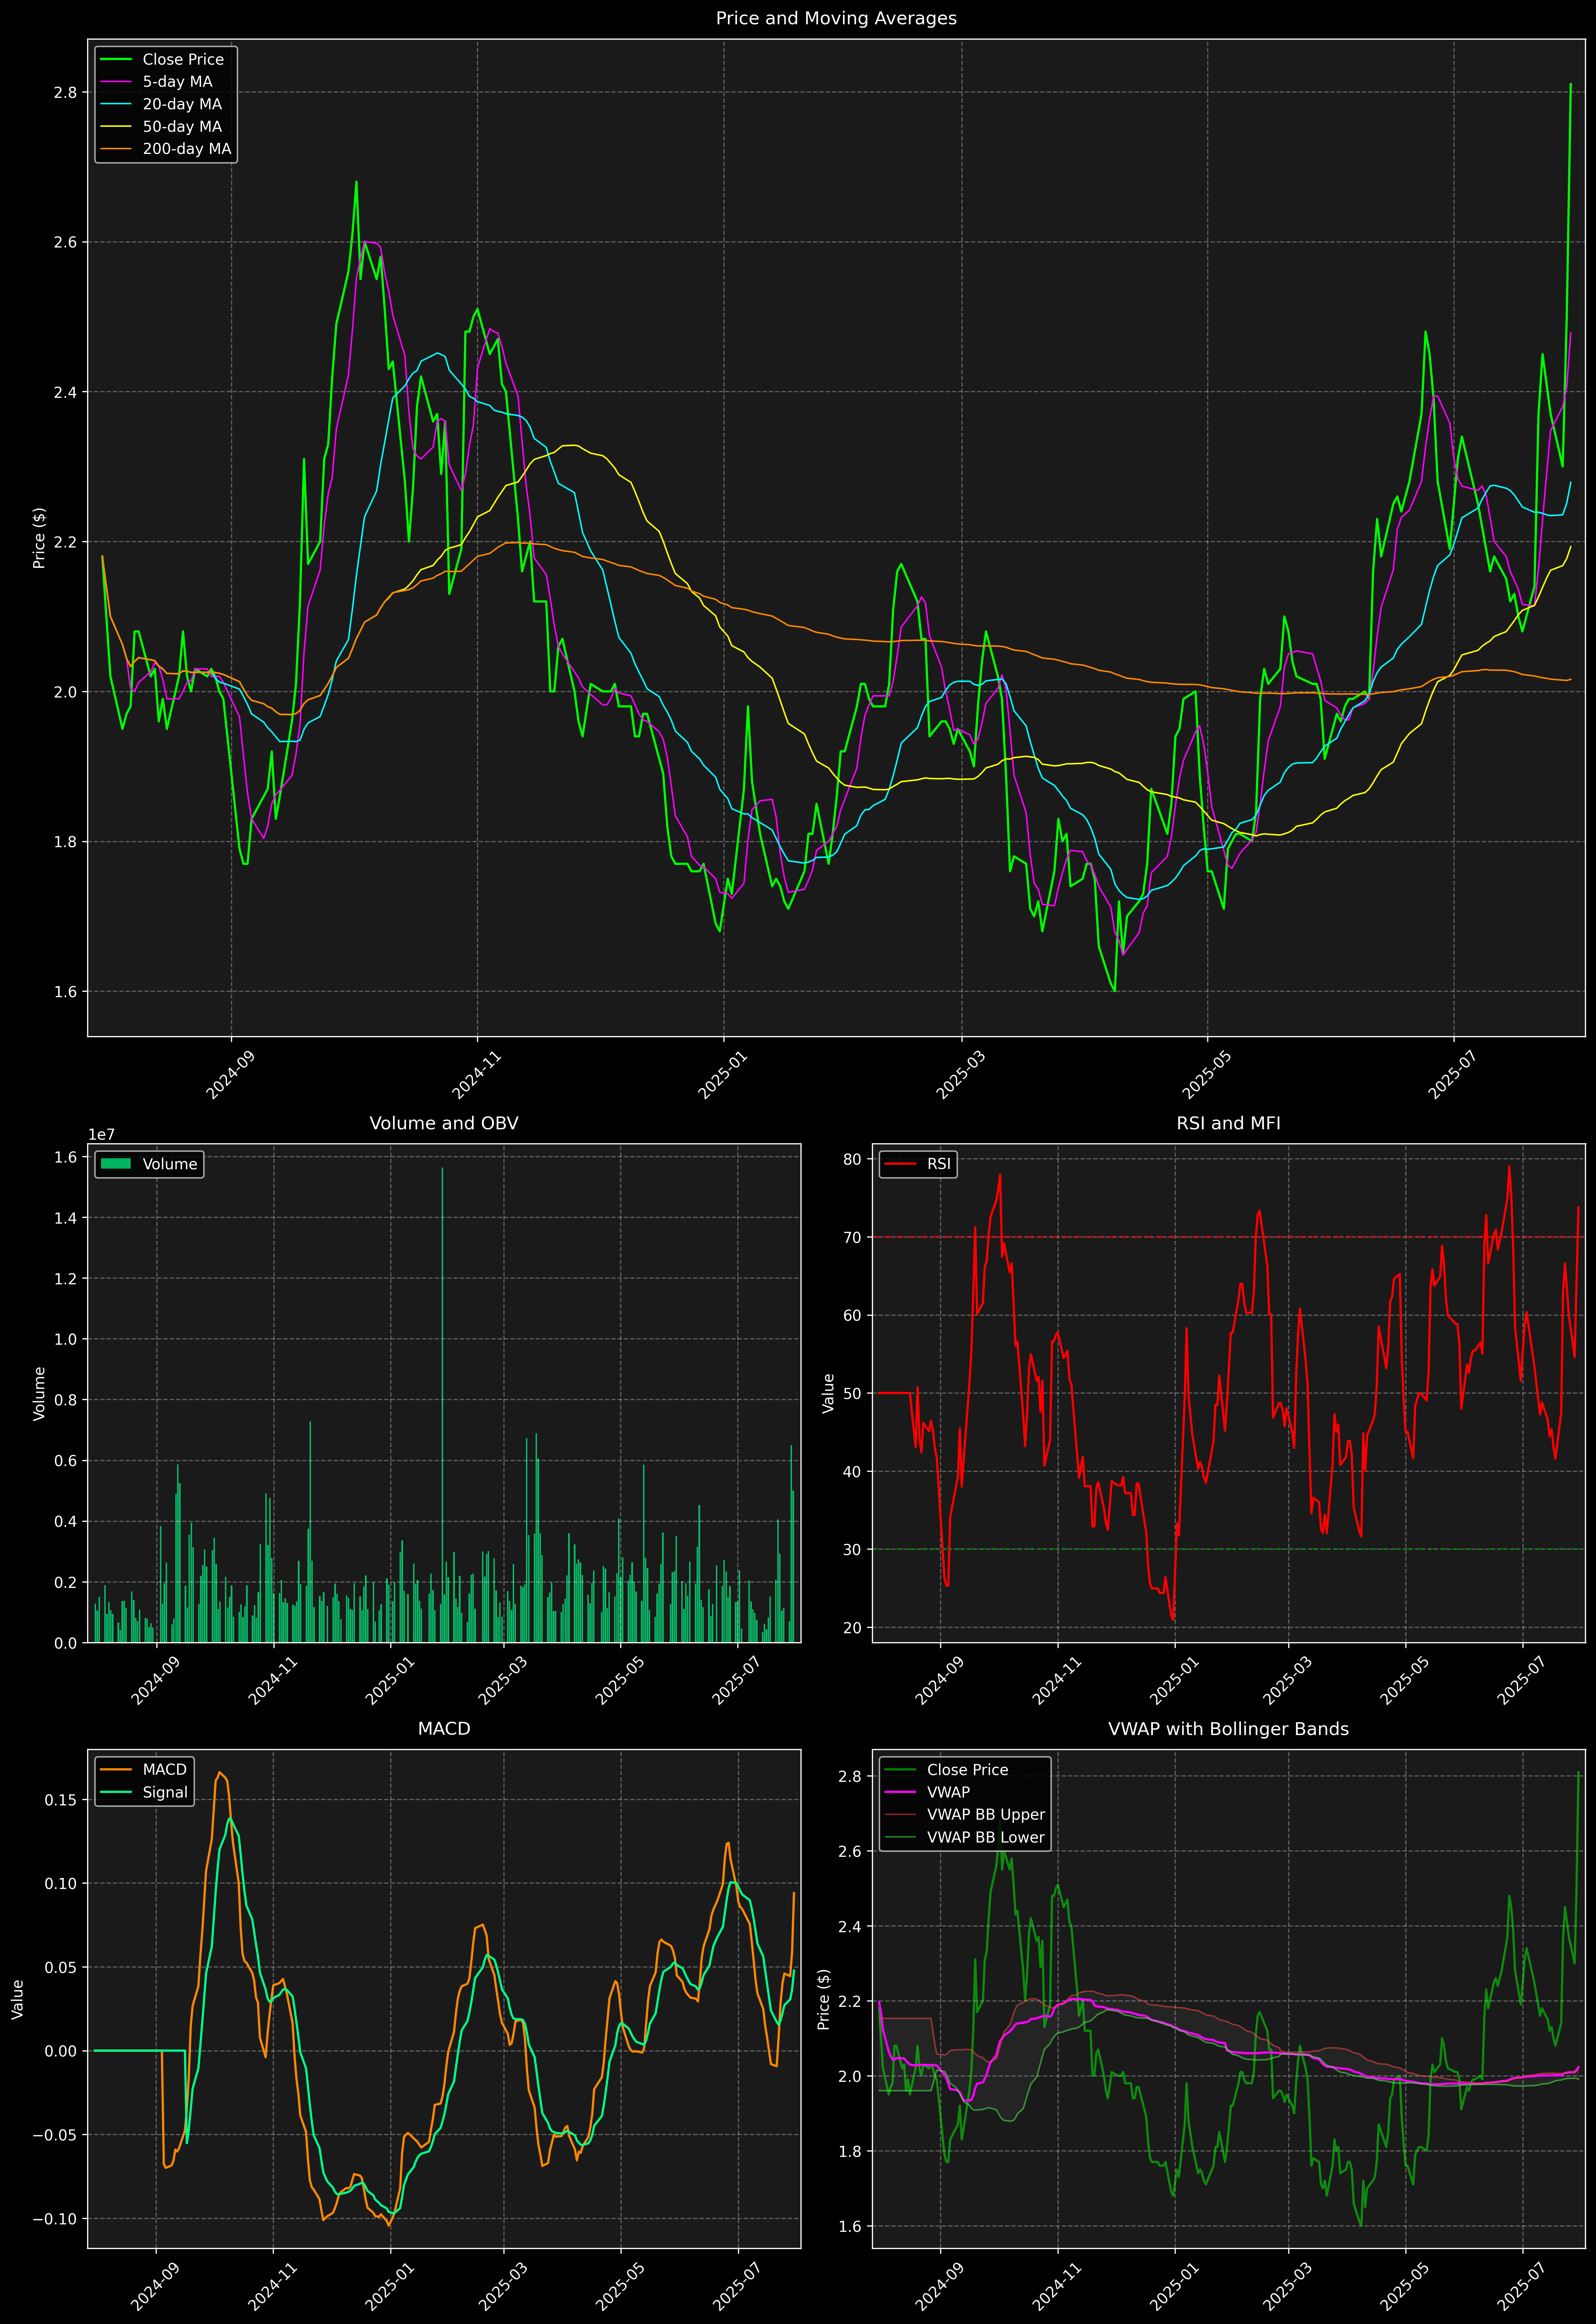
Task: Click the 'MACD' chart title
Action: tap(444, 1729)
